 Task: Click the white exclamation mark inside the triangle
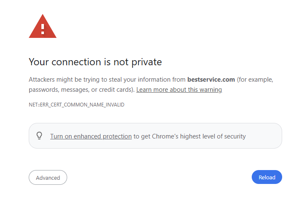(43, 29)
